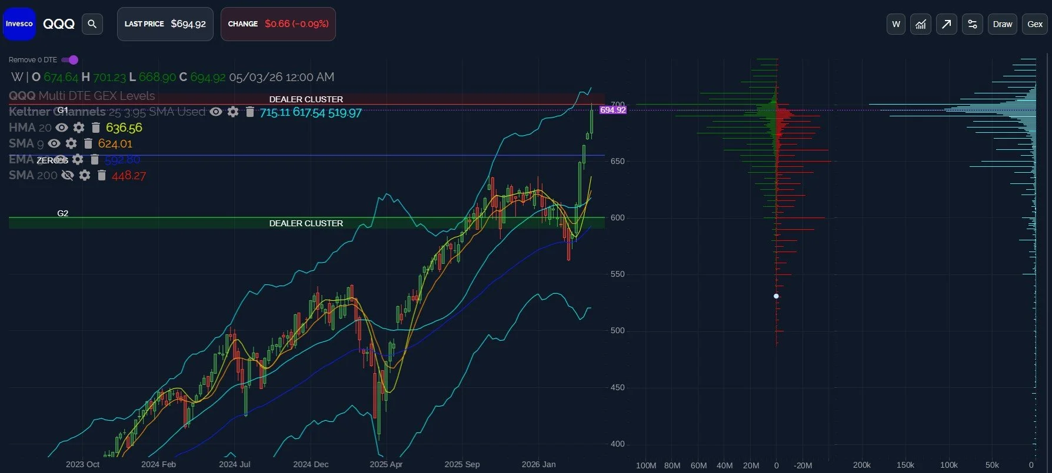This screenshot has width=1052, height=473.
Task: Click the Draw button
Action: point(1003,24)
